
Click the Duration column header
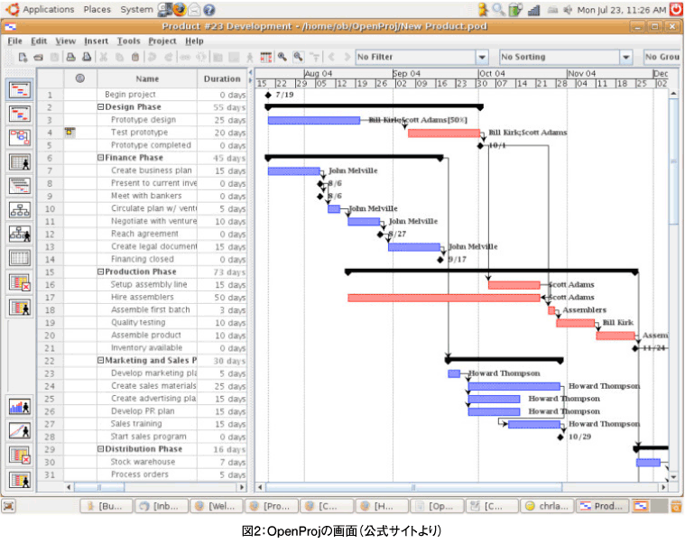point(222,79)
